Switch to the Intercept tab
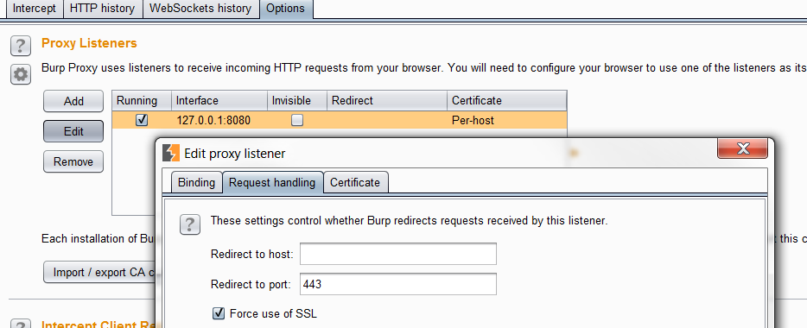807x328 pixels. [34, 9]
